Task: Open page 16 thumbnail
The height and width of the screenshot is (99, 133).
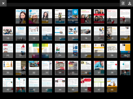Action: 86,34
